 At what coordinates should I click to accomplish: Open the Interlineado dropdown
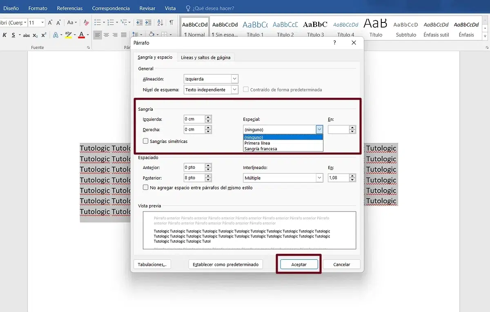tap(319, 178)
